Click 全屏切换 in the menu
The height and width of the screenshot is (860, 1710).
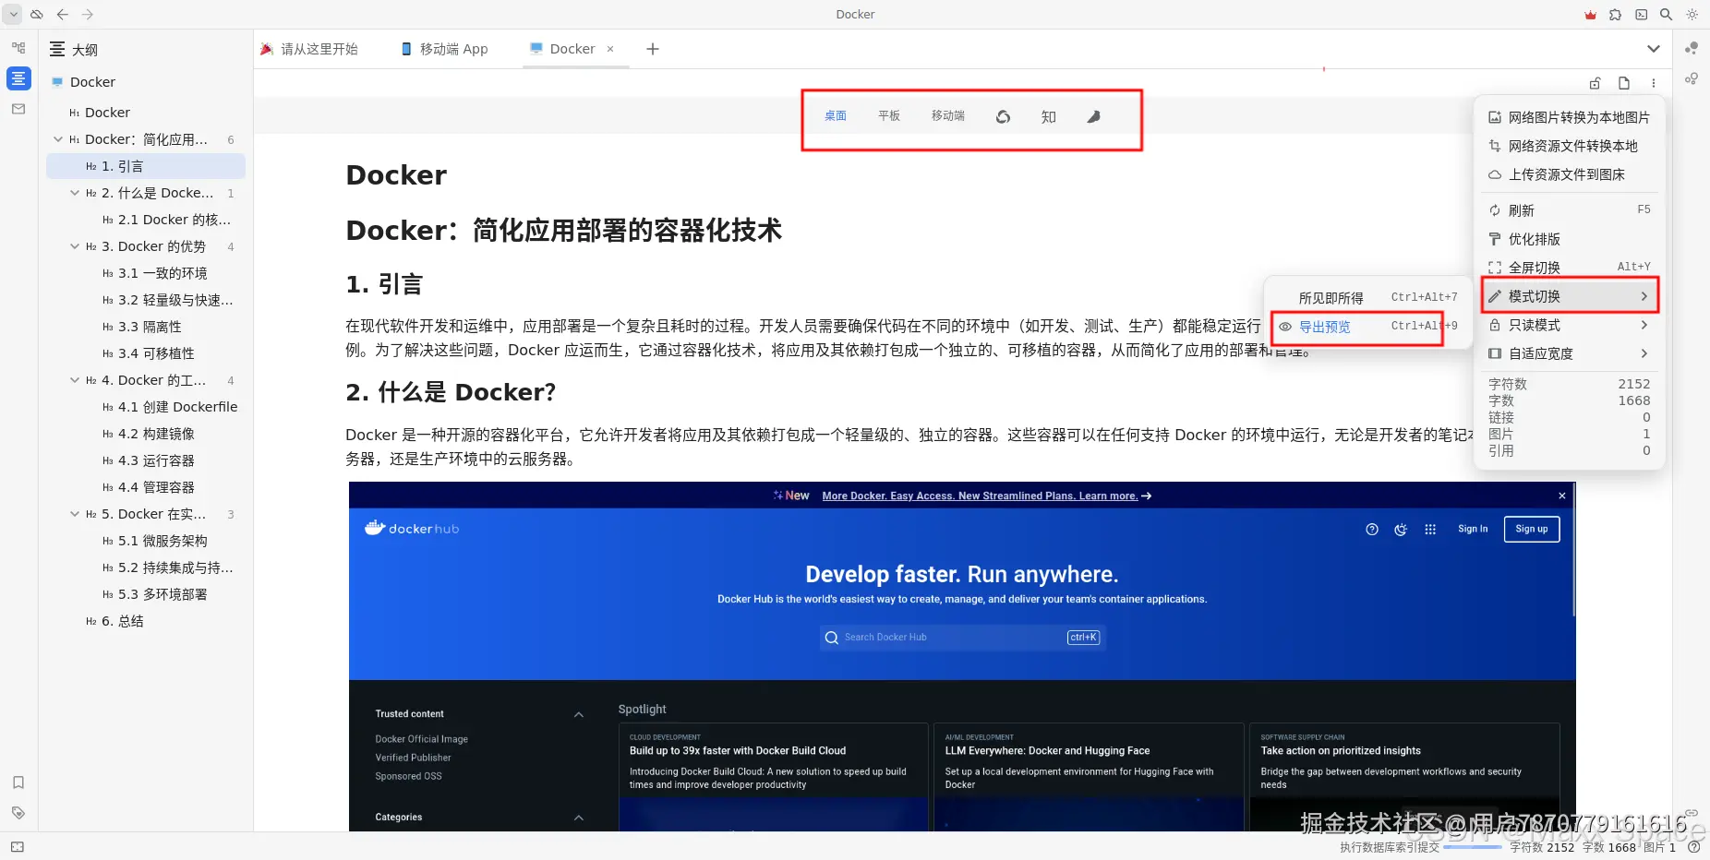(x=1569, y=268)
